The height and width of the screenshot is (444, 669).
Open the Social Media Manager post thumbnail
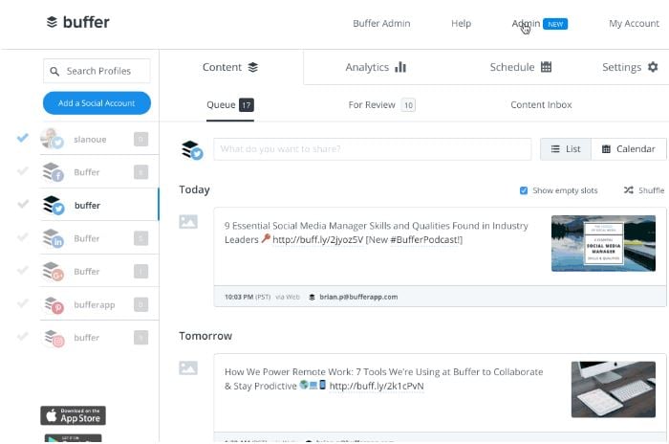(603, 243)
